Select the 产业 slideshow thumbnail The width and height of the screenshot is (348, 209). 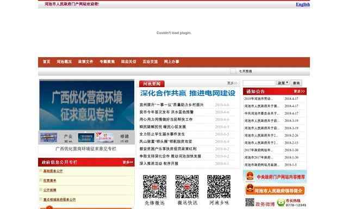click(68, 138)
